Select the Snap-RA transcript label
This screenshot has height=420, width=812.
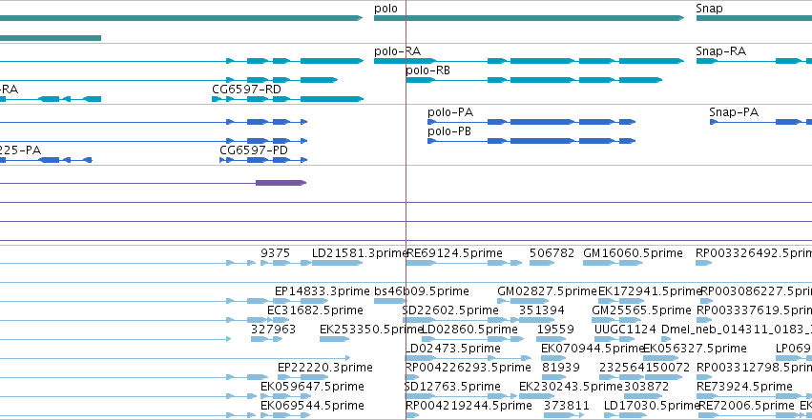click(720, 51)
